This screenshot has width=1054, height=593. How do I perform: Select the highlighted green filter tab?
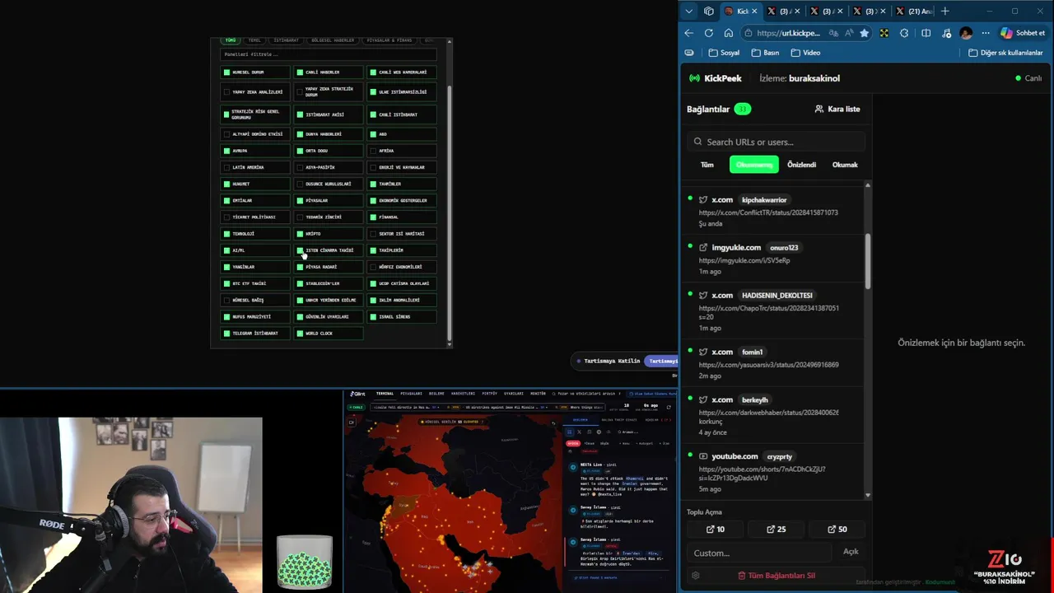click(x=753, y=165)
